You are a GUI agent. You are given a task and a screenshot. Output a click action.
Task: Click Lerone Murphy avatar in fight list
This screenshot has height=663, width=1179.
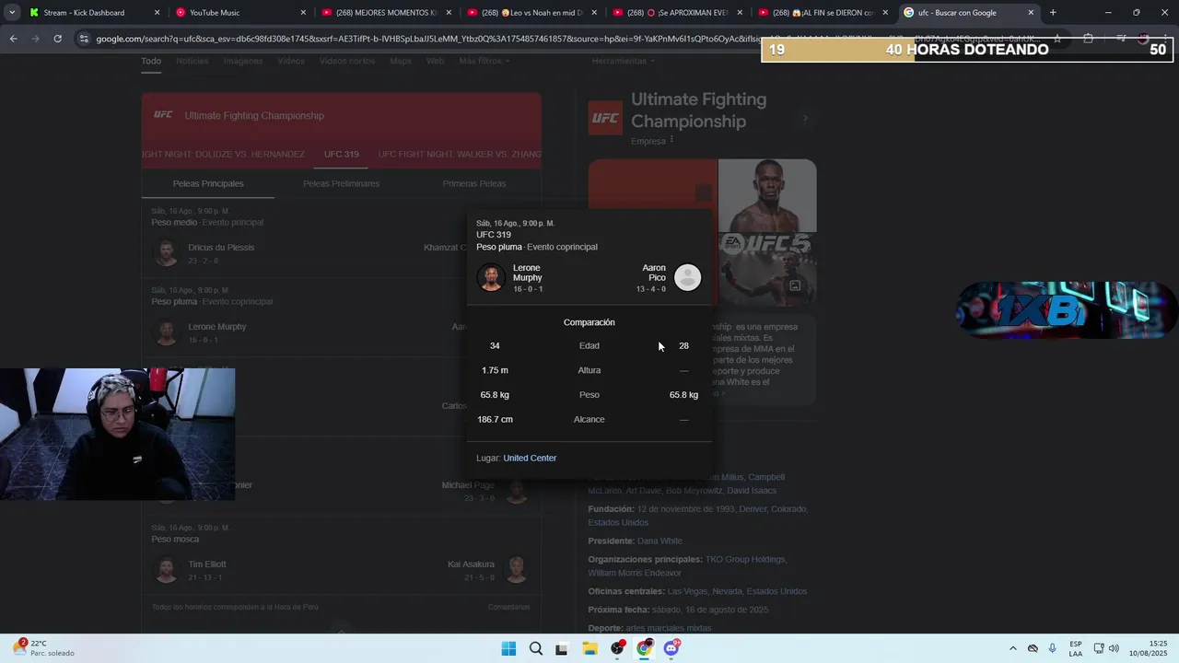pyautogui.click(x=167, y=331)
